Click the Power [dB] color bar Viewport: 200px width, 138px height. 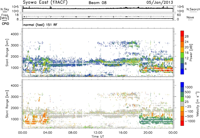[182, 53]
